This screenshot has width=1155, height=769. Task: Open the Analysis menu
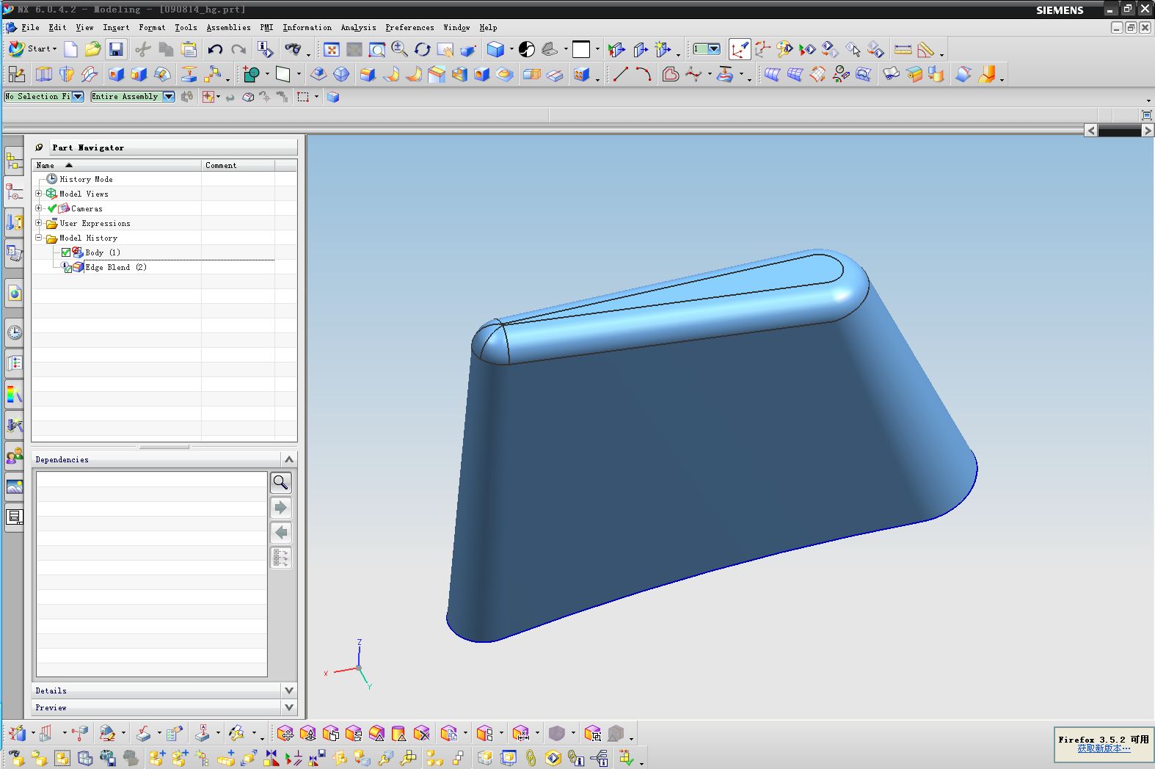(358, 27)
